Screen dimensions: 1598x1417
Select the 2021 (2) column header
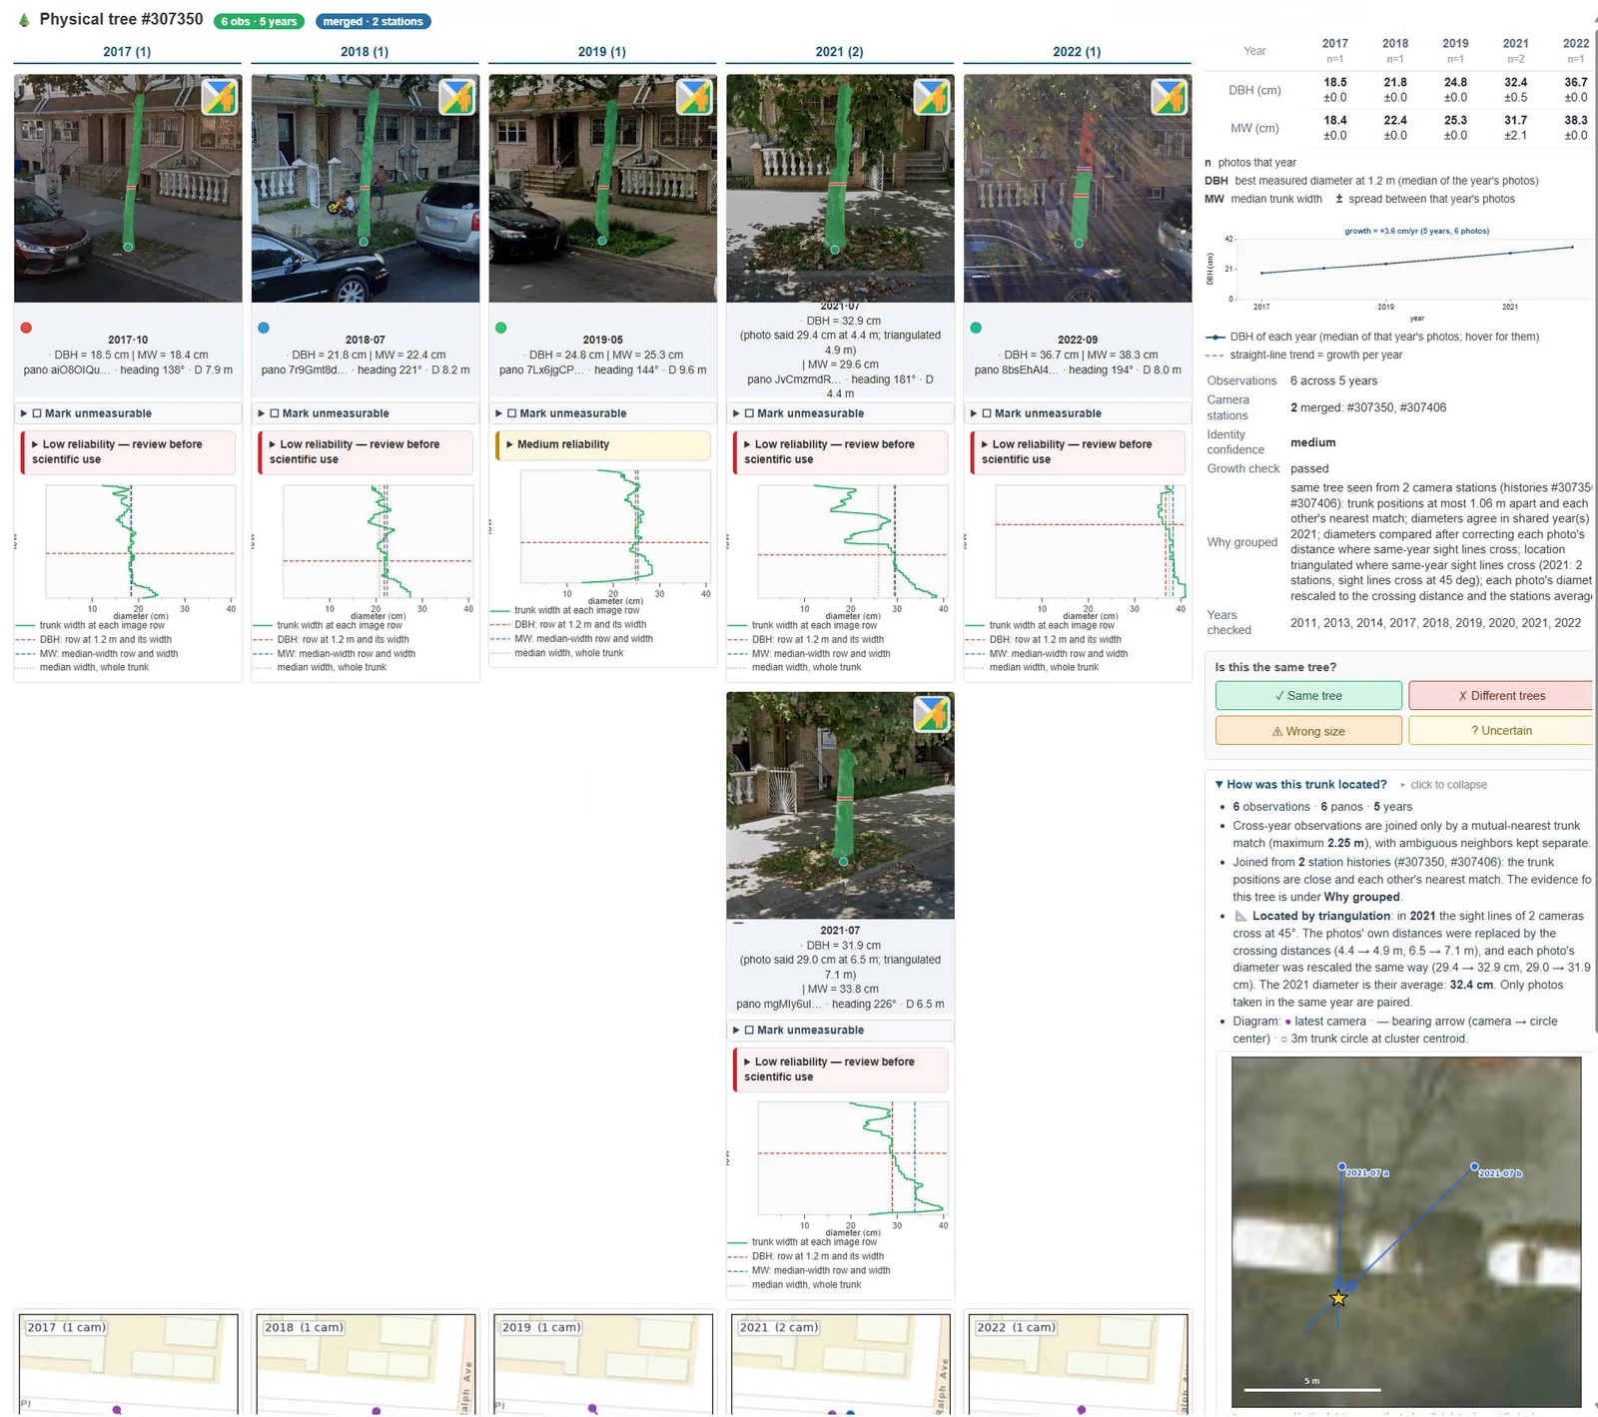(840, 52)
